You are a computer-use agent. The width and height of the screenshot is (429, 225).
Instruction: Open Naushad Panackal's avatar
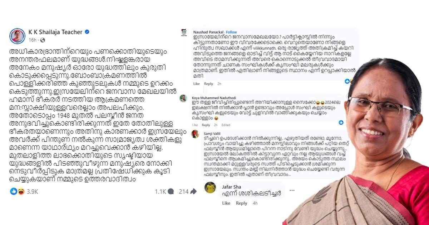pyautogui.click(x=184, y=32)
